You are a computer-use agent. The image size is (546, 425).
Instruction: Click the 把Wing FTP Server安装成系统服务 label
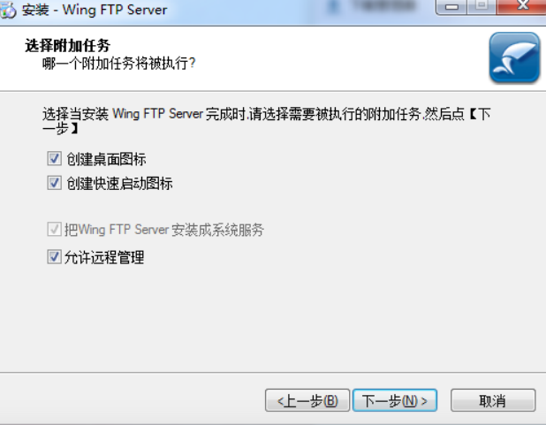[164, 230]
